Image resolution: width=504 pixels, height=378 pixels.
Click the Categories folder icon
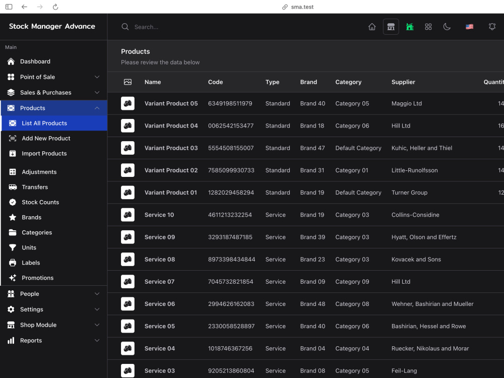(x=13, y=232)
